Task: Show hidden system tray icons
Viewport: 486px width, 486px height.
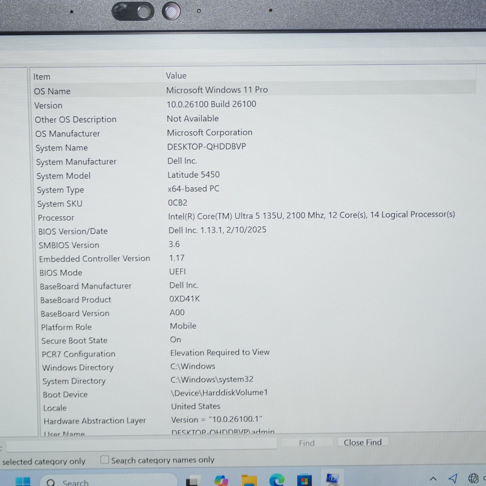Action: pyautogui.click(x=433, y=479)
